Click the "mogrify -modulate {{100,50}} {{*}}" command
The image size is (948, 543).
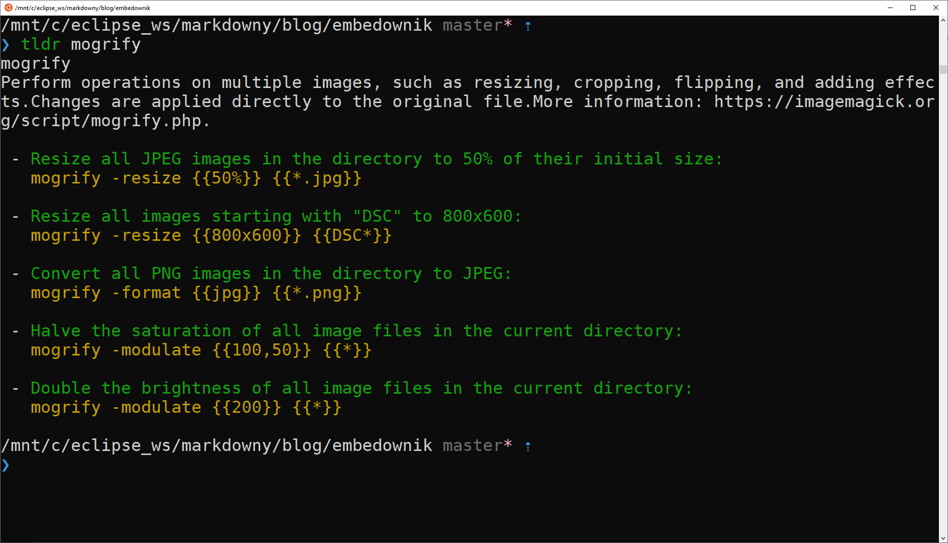click(x=201, y=350)
